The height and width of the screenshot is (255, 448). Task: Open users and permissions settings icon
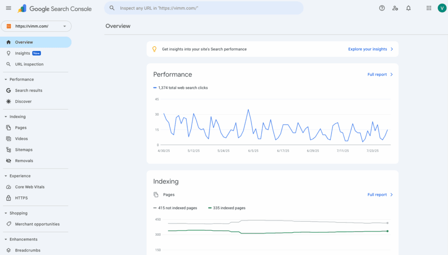pos(395,8)
